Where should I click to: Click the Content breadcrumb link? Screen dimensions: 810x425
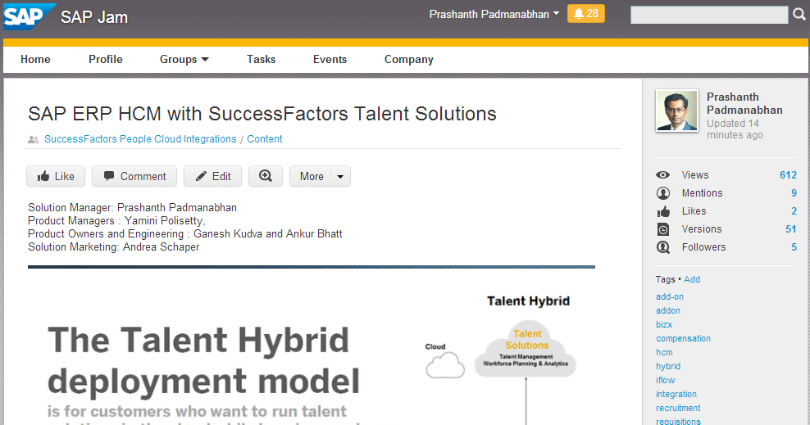click(x=265, y=138)
